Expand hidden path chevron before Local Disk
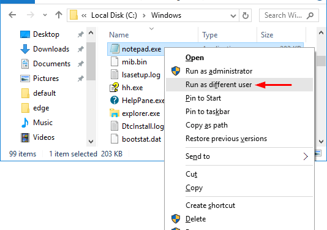Image resolution: width=327 pixels, height=230 pixels. coord(84,15)
